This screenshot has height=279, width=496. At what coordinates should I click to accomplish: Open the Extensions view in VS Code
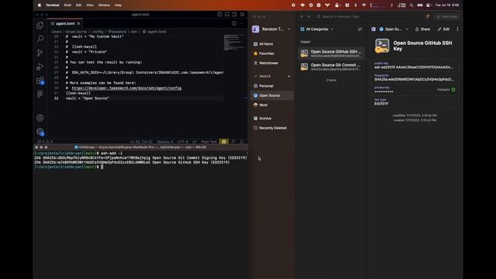(x=40, y=81)
